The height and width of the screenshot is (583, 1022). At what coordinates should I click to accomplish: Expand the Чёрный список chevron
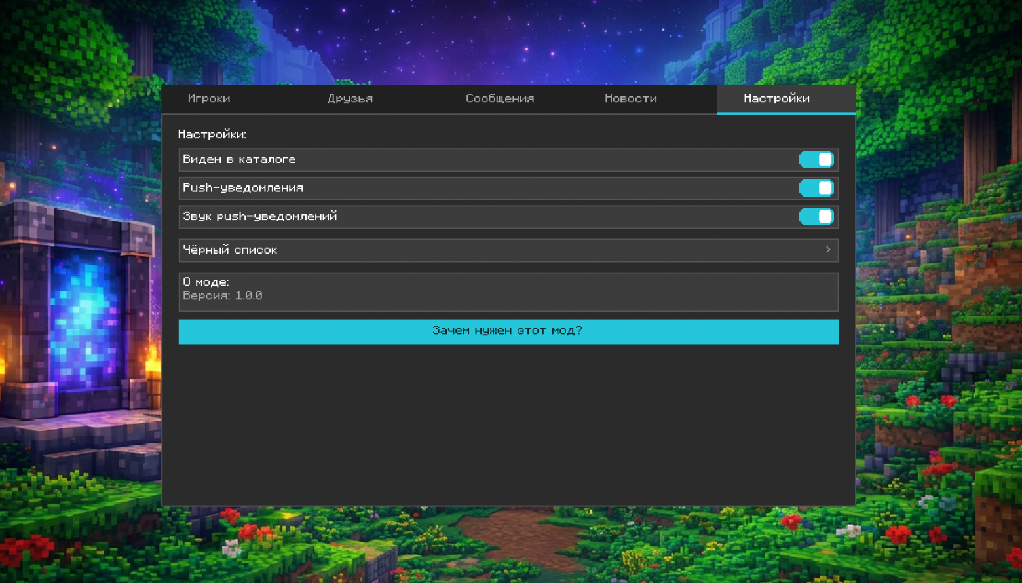[x=828, y=250]
